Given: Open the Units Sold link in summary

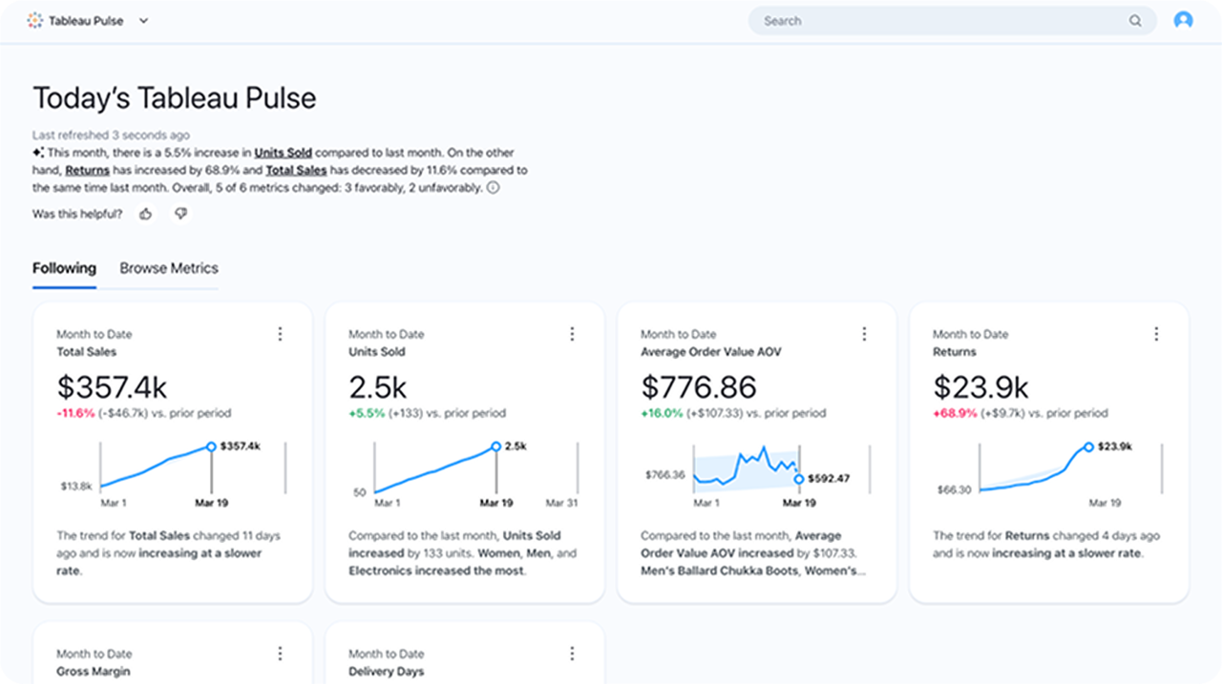Looking at the screenshot, I should tap(284, 153).
